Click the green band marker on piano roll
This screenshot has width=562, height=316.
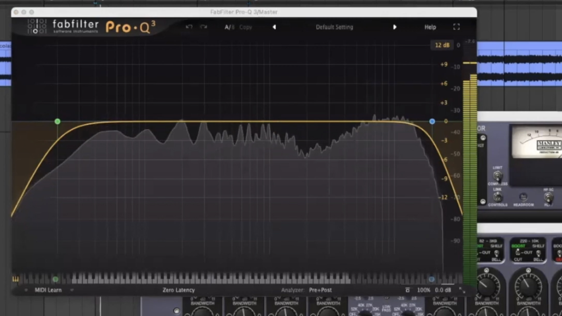click(x=55, y=279)
